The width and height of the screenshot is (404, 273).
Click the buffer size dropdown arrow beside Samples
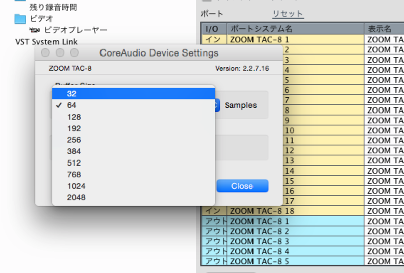(x=217, y=105)
